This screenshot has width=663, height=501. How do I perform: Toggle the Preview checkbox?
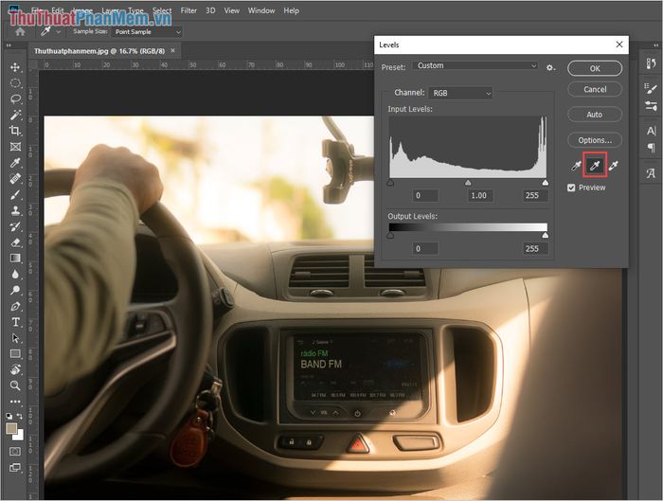[x=571, y=188]
